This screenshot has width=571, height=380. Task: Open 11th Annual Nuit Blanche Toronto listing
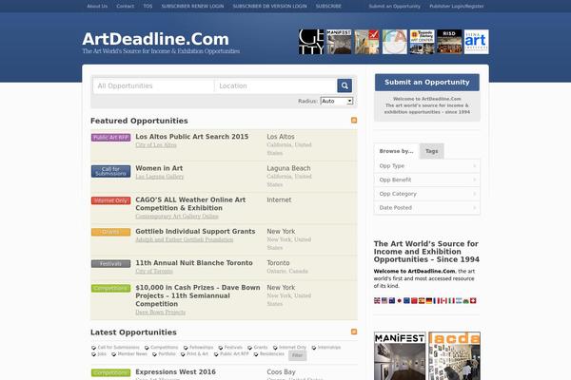tap(194, 263)
